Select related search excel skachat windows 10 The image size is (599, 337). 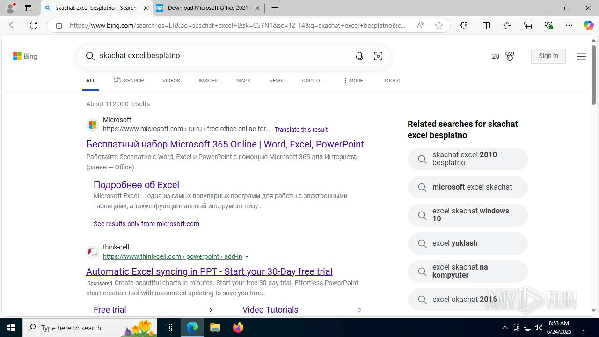468,215
